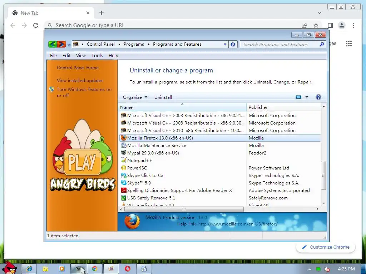This screenshot has height=274, width=366.
Task: Sort by the Name column header
Action: (182, 107)
